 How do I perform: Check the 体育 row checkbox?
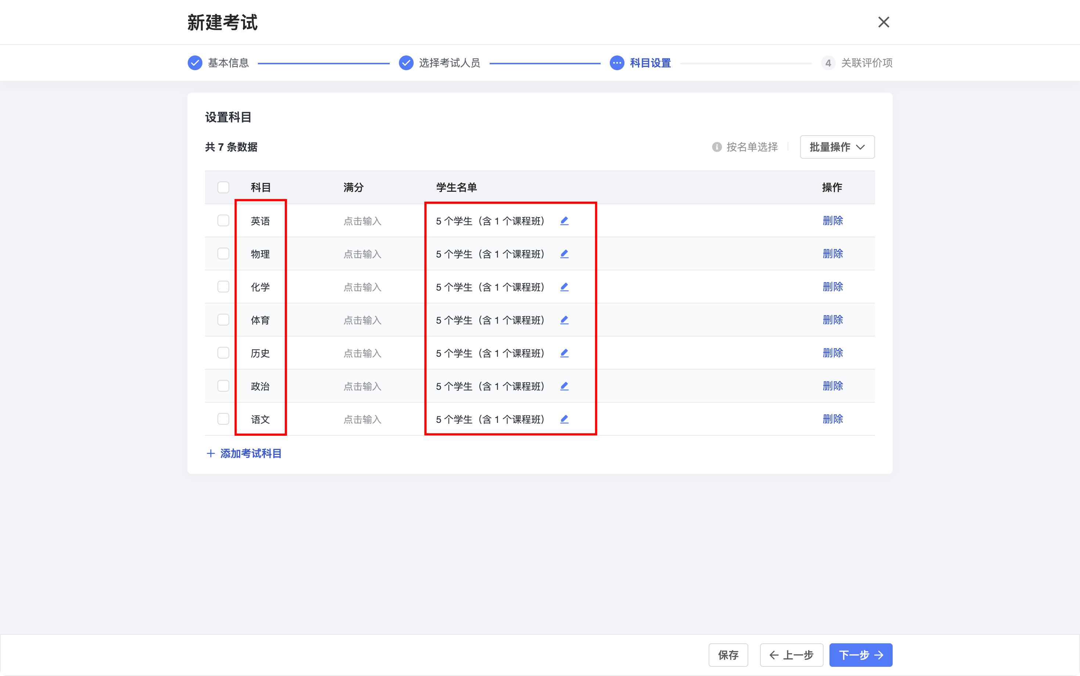point(223,320)
